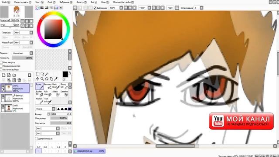Screen dimensions: 279x157
Task: Uncheck the Выбранное checkbox in toolbar
Action: (95, 8)
